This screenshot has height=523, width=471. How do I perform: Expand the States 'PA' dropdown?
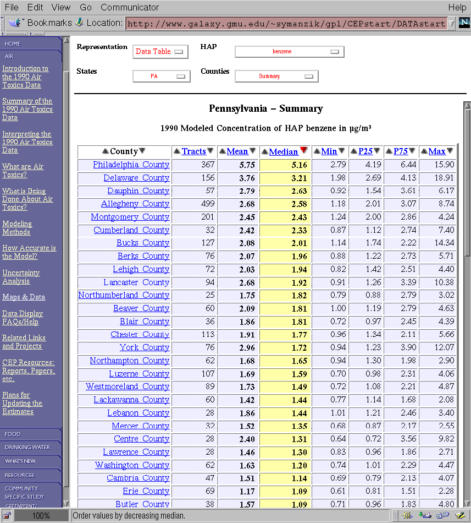[x=161, y=77]
